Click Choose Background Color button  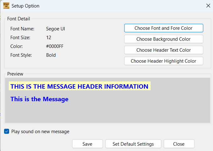pyautogui.click(x=163, y=39)
